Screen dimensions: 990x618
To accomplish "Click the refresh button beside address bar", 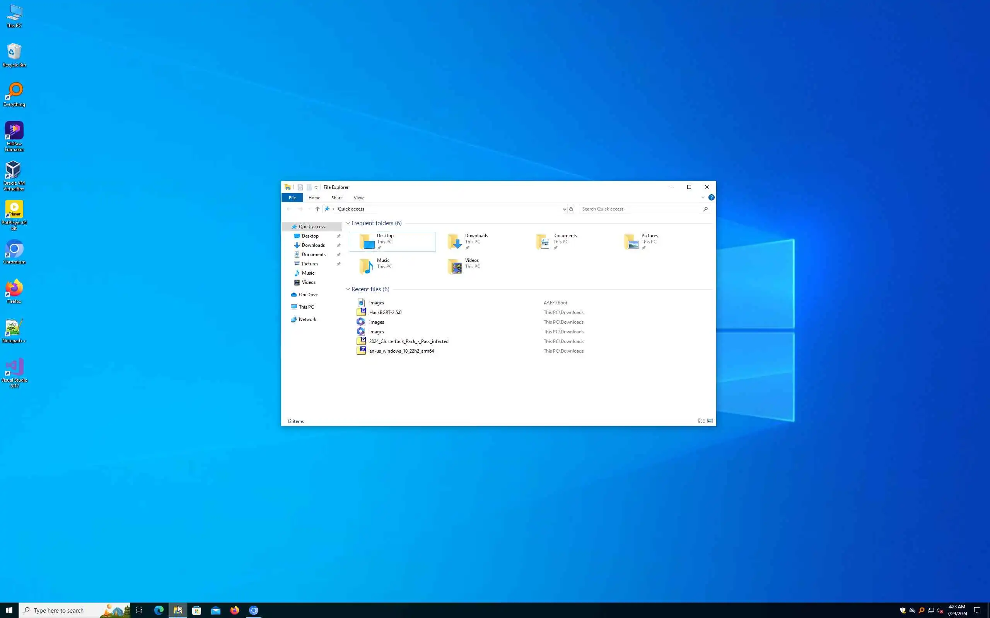I will (571, 209).
